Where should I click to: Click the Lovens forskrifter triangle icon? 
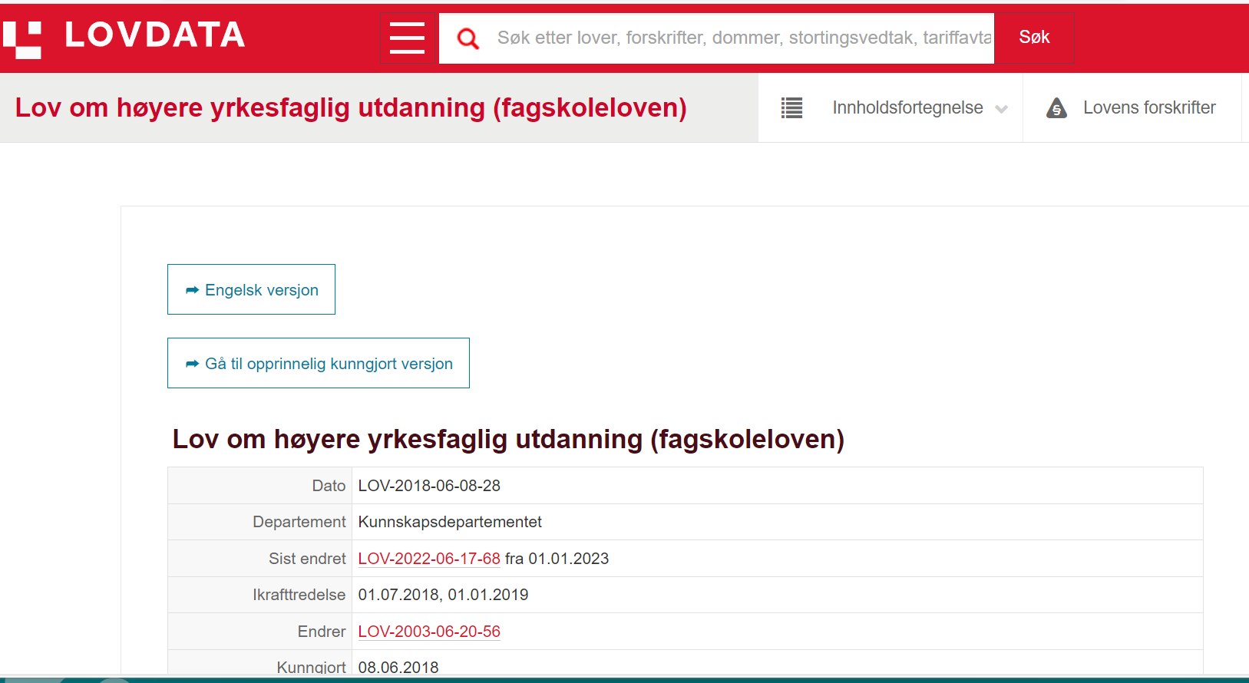[x=1056, y=108]
